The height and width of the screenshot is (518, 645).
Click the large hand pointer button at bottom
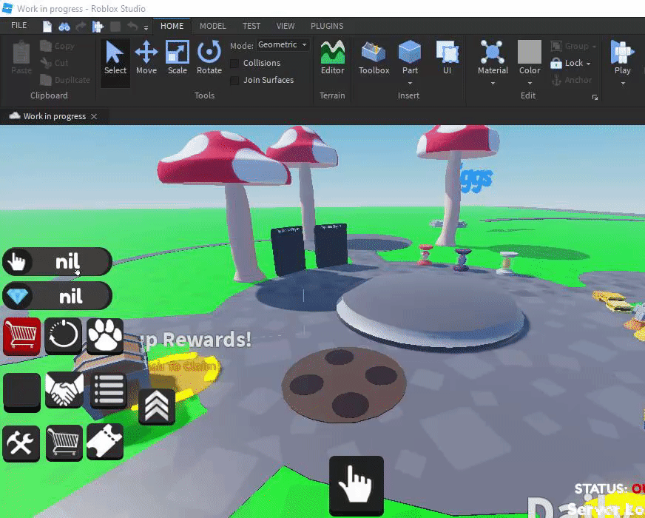coord(357,485)
